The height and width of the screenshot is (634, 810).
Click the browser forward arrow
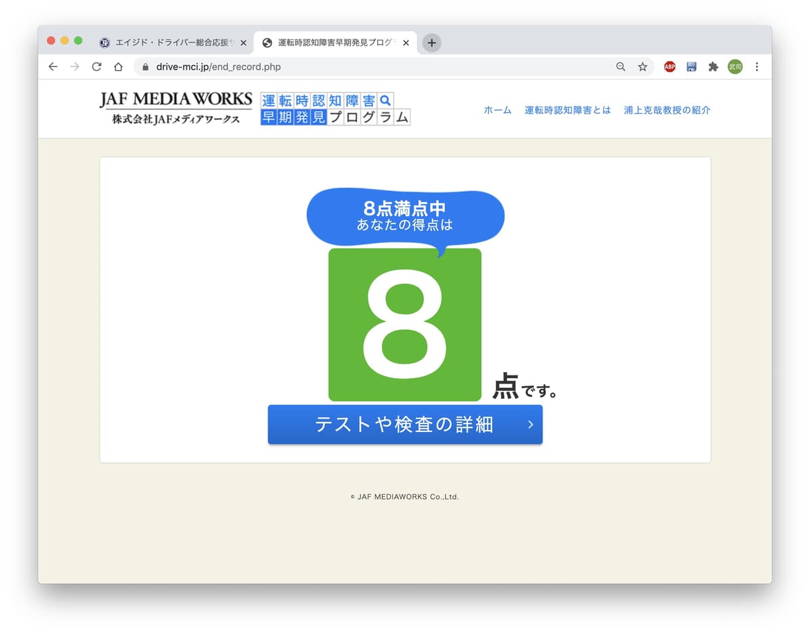(x=75, y=67)
